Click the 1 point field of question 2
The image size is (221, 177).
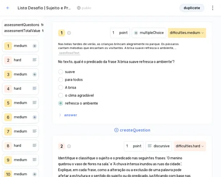134,146
